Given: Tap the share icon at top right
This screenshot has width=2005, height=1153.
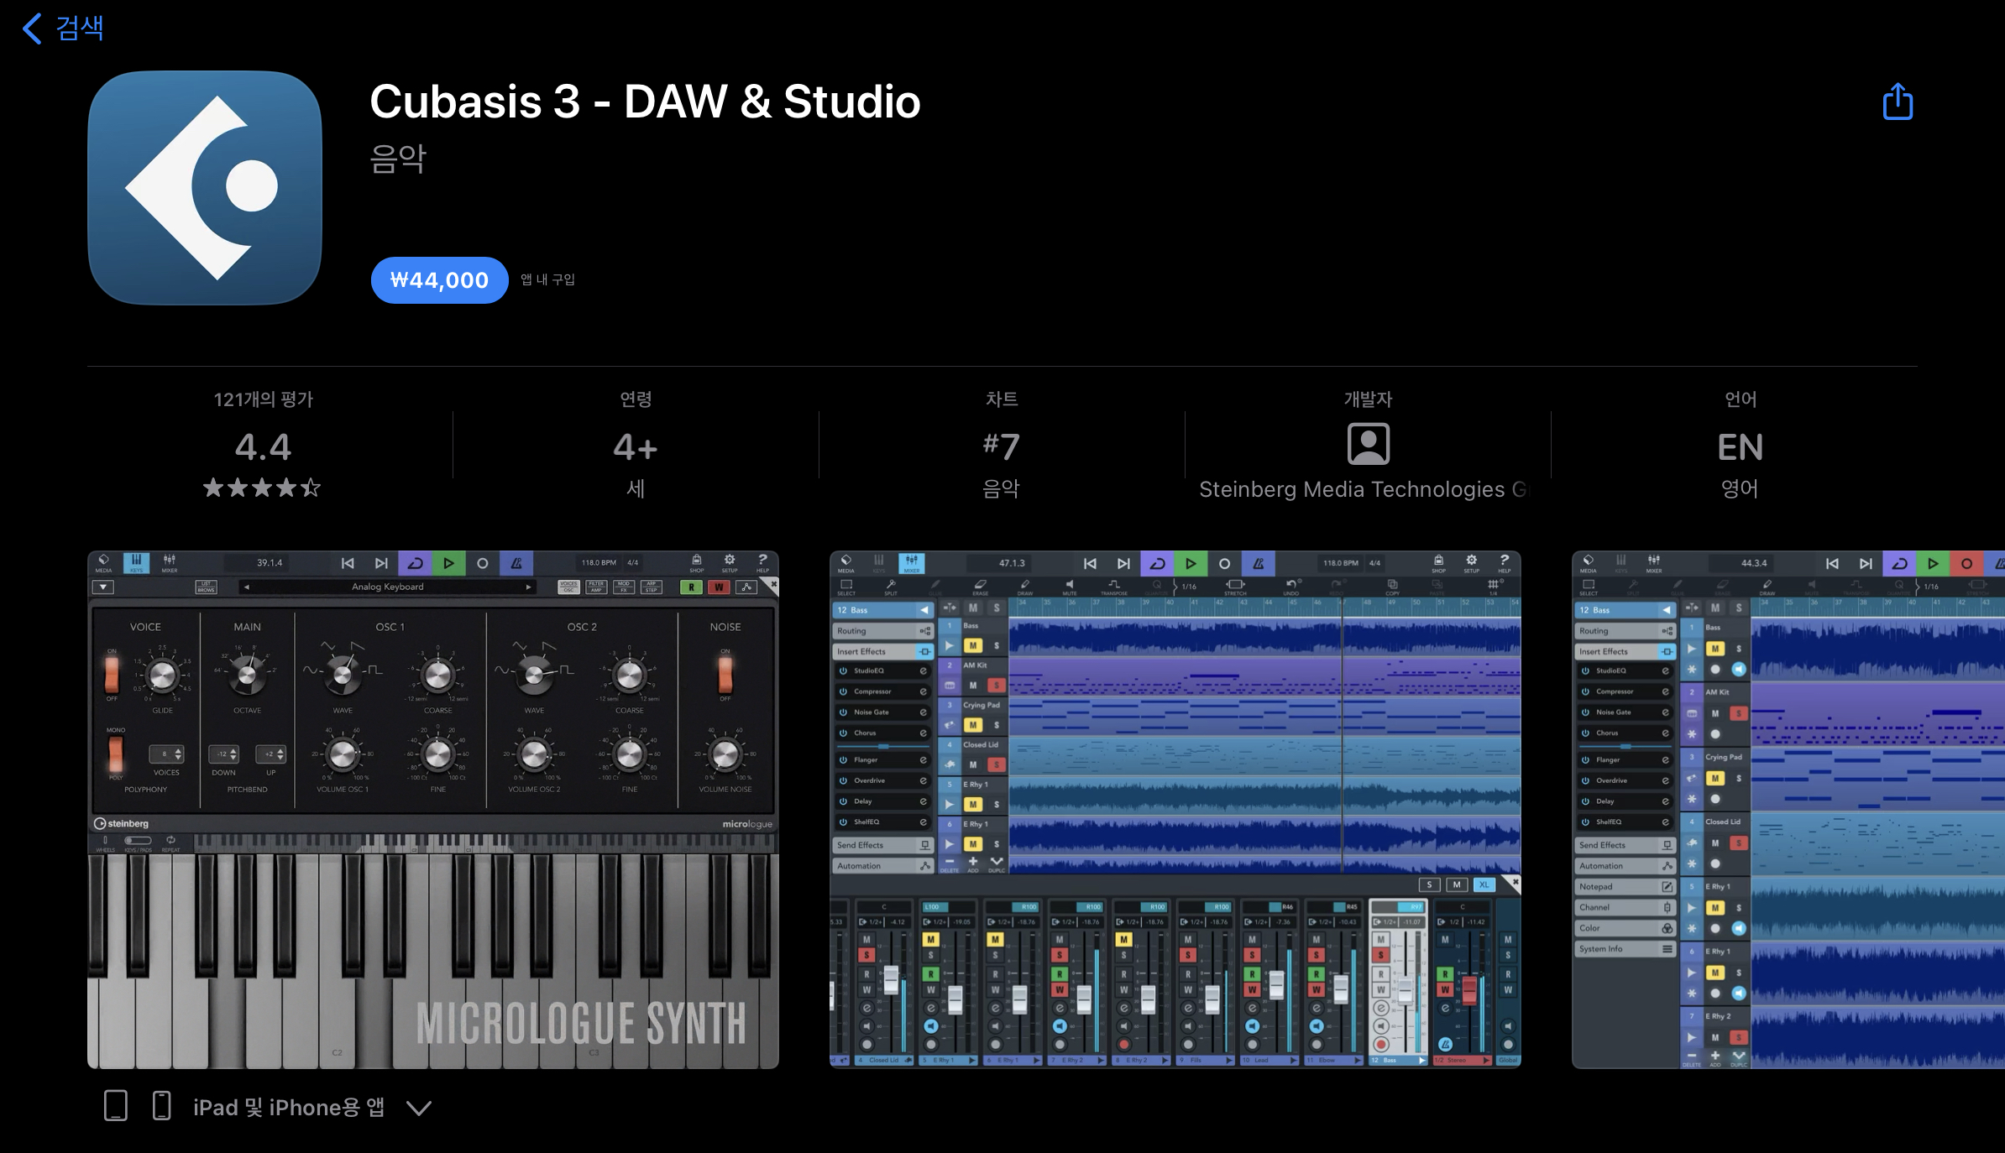Looking at the screenshot, I should (1898, 102).
